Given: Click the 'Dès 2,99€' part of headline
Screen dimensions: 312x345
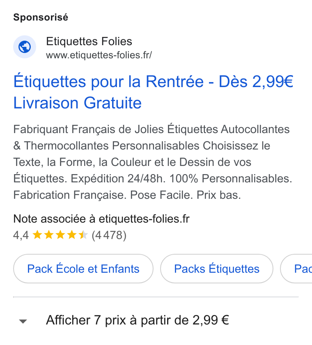Looking at the screenshot, I should 256,82.
